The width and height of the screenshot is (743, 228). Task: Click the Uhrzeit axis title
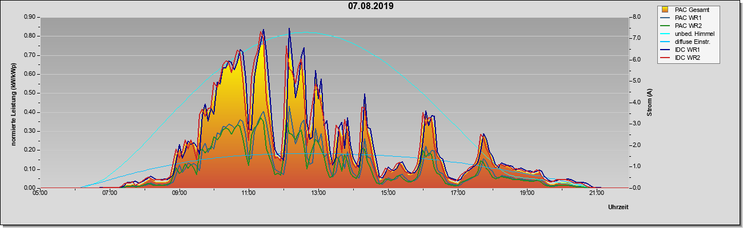(x=618, y=207)
